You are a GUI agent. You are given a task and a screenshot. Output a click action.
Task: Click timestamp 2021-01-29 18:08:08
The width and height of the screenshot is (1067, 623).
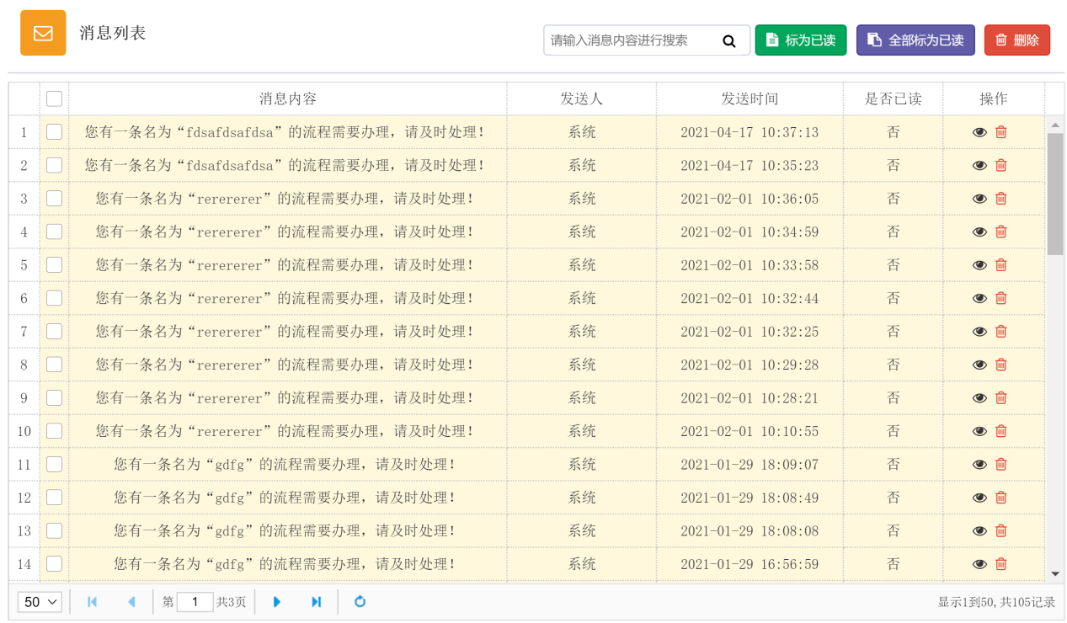(x=750, y=531)
